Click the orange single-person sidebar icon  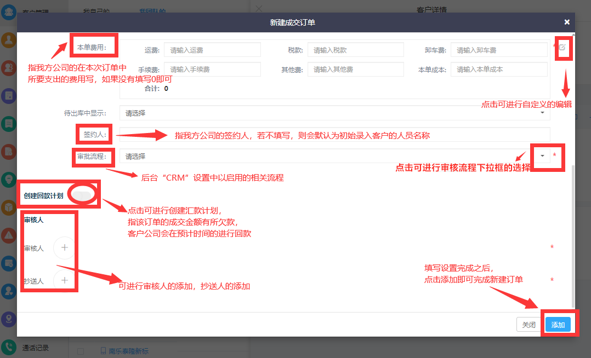point(8,40)
